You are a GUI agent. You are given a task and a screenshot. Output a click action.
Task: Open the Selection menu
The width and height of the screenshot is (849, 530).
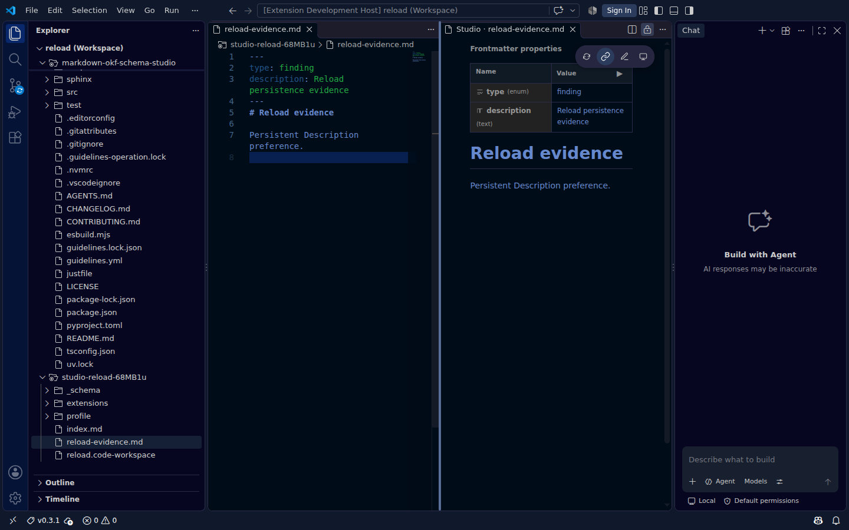(90, 11)
